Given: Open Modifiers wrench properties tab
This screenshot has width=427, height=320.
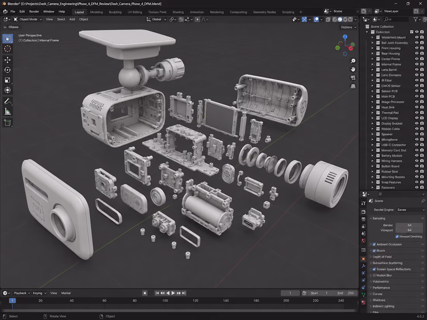Looking at the screenshot, I should point(363,266).
